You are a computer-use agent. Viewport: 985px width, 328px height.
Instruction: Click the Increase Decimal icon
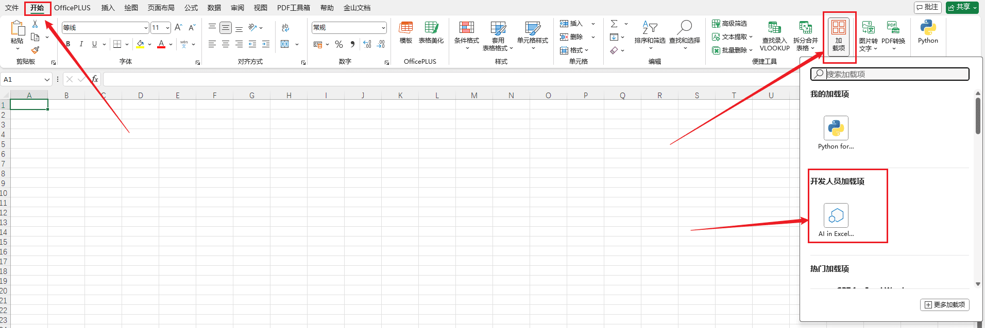click(367, 44)
